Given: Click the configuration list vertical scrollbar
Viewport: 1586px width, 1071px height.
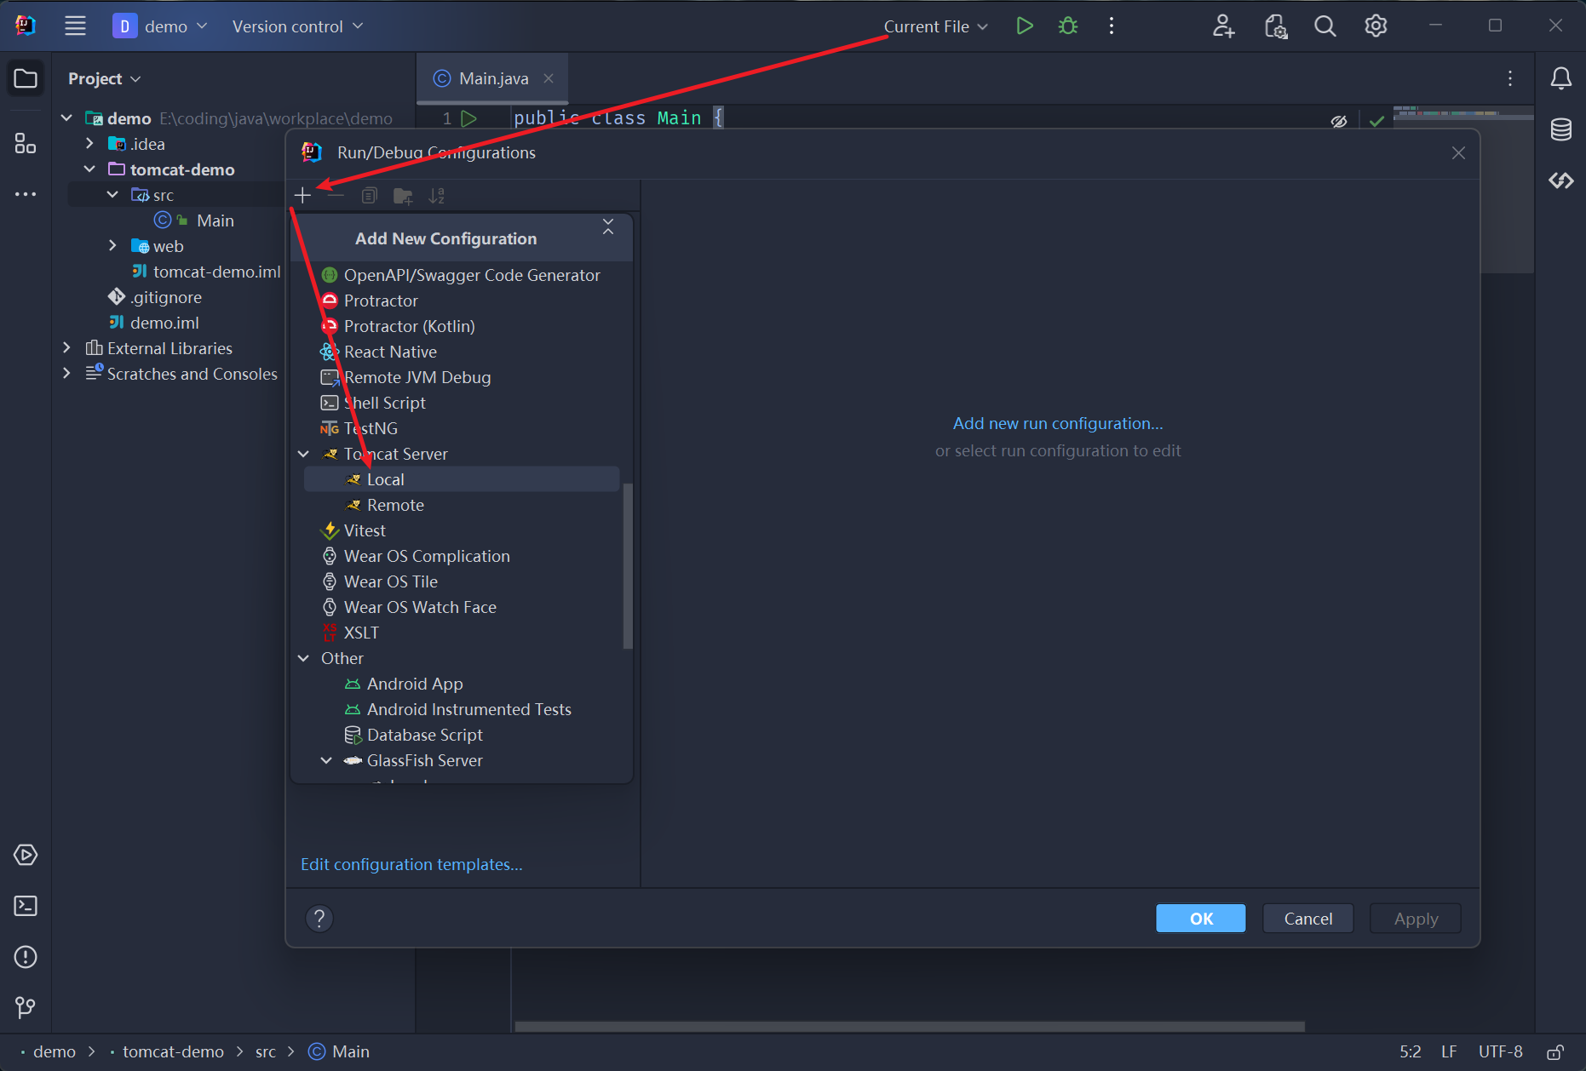Looking at the screenshot, I should pos(628,566).
